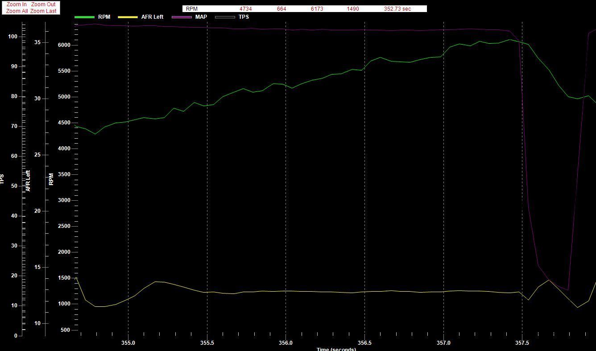Select the AFR Left legend label
This screenshot has width=596, height=351.
click(x=152, y=17)
